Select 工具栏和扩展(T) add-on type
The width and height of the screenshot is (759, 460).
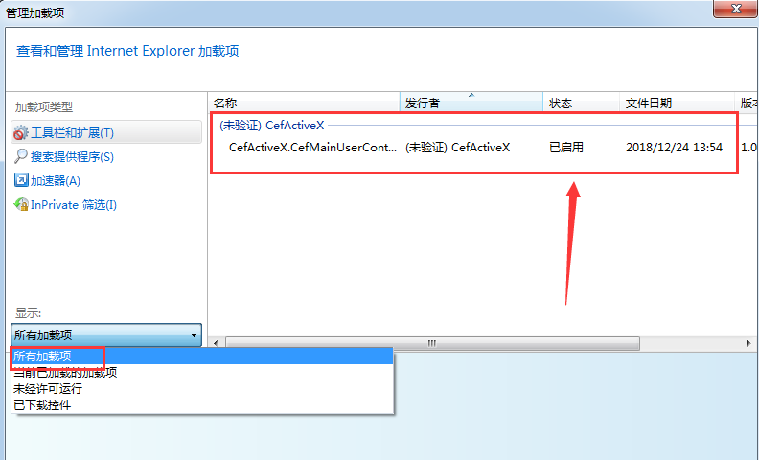click(x=106, y=132)
